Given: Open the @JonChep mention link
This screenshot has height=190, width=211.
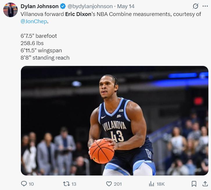Looking at the screenshot, I should (x=34, y=21).
